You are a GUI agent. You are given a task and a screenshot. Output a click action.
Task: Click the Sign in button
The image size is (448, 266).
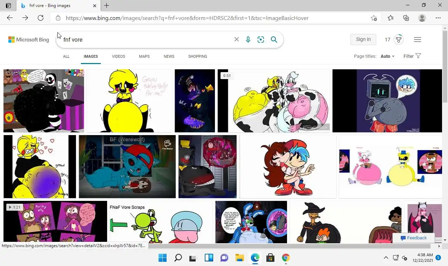pyautogui.click(x=363, y=40)
